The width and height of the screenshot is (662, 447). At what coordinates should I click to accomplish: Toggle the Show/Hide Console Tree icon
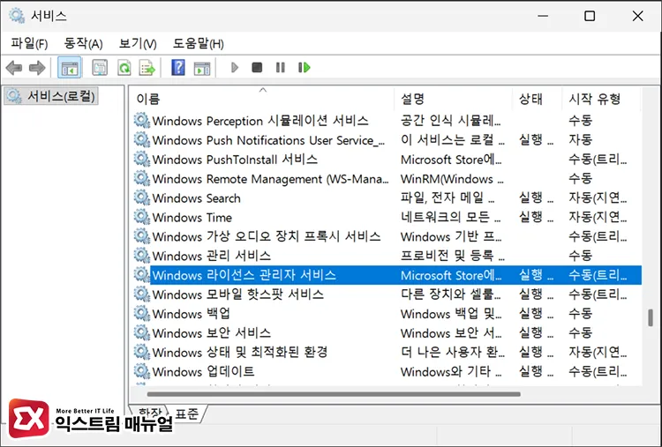click(69, 68)
